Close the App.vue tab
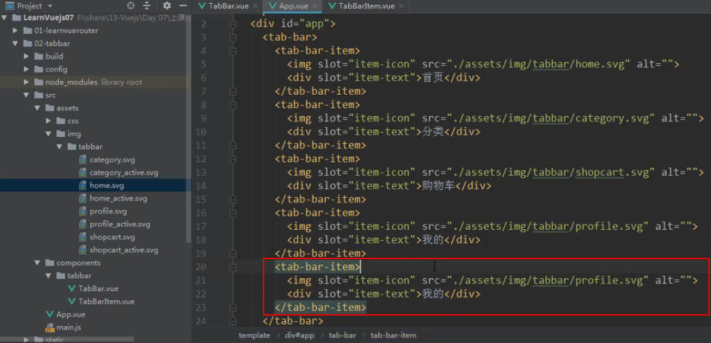 pos(316,6)
